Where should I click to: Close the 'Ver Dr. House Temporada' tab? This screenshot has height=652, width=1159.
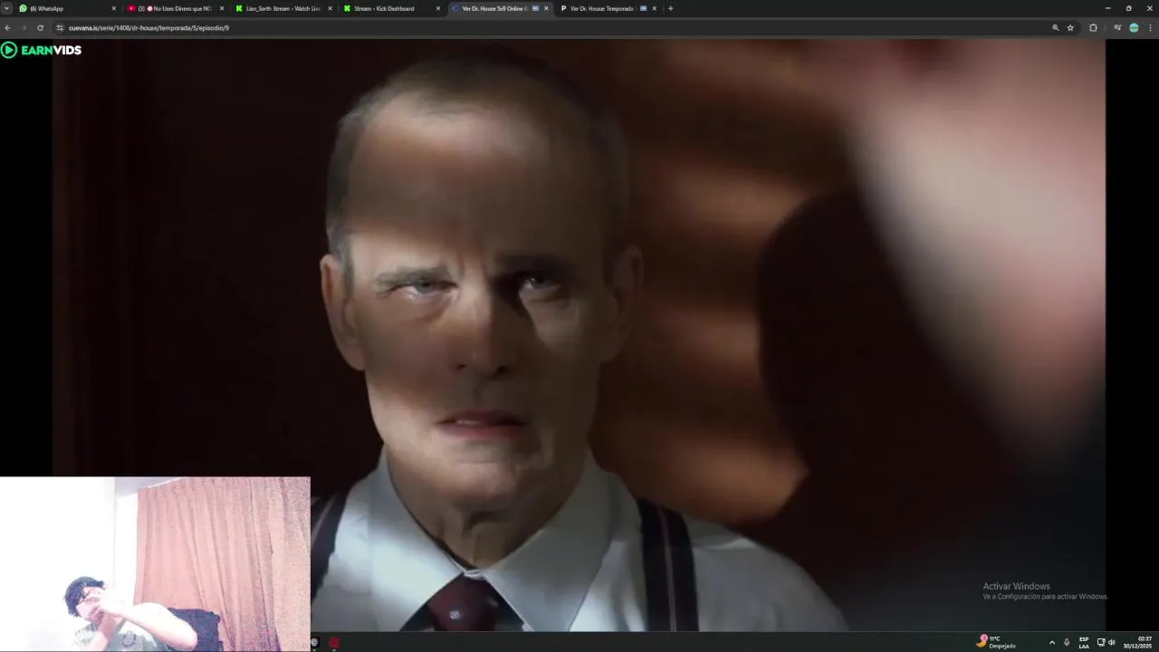point(654,8)
